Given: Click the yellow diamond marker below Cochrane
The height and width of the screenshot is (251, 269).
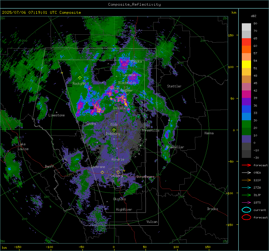Looking at the screenshot, I should click(x=102, y=172).
